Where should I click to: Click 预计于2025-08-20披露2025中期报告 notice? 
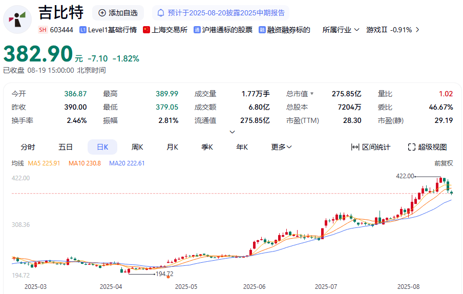pyautogui.click(x=226, y=13)
